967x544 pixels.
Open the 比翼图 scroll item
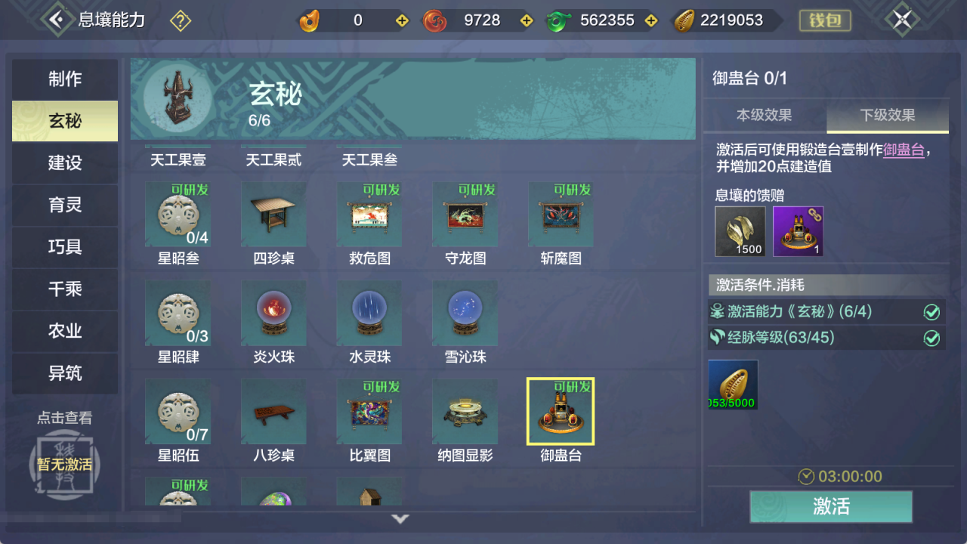pos(369,412)
